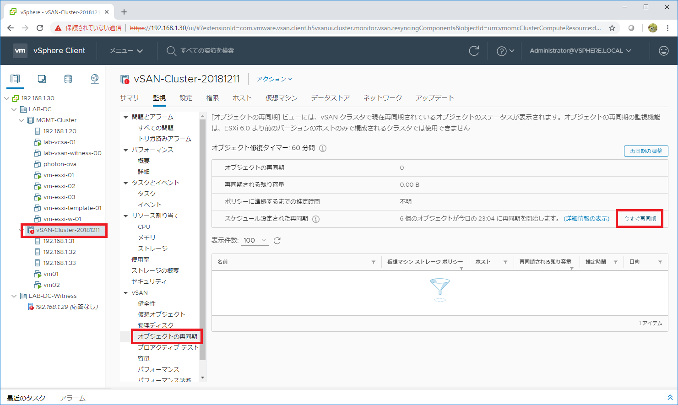
Task: Switch to 権限 tab
Action: (212, 98)
